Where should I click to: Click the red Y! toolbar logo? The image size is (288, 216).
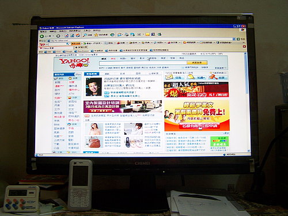[x=42, y=44]
